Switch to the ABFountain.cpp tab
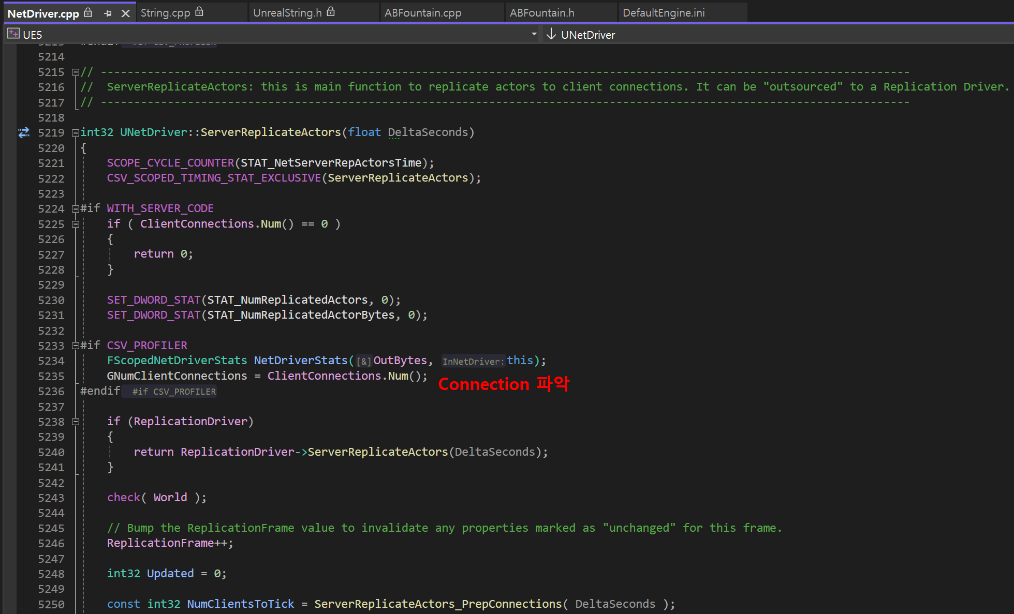The height and width of the screenshot is (614, 1014). coord(422,13)
